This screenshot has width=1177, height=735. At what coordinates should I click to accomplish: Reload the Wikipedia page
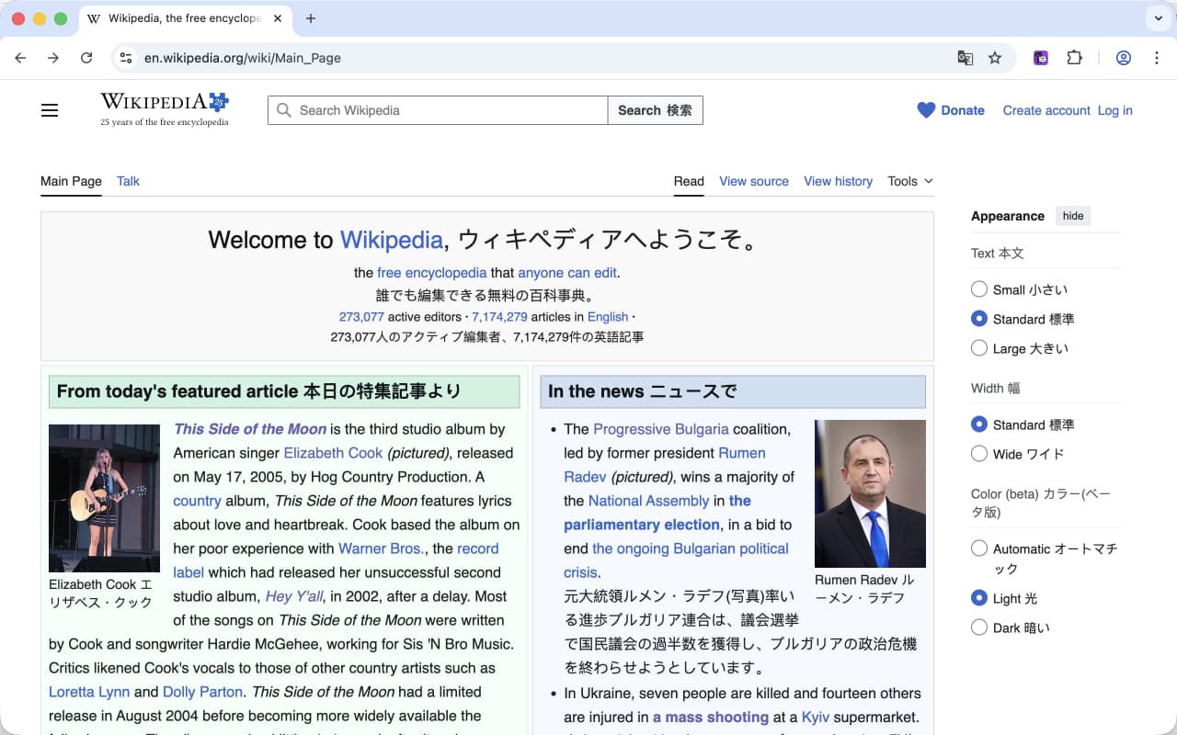86,58
